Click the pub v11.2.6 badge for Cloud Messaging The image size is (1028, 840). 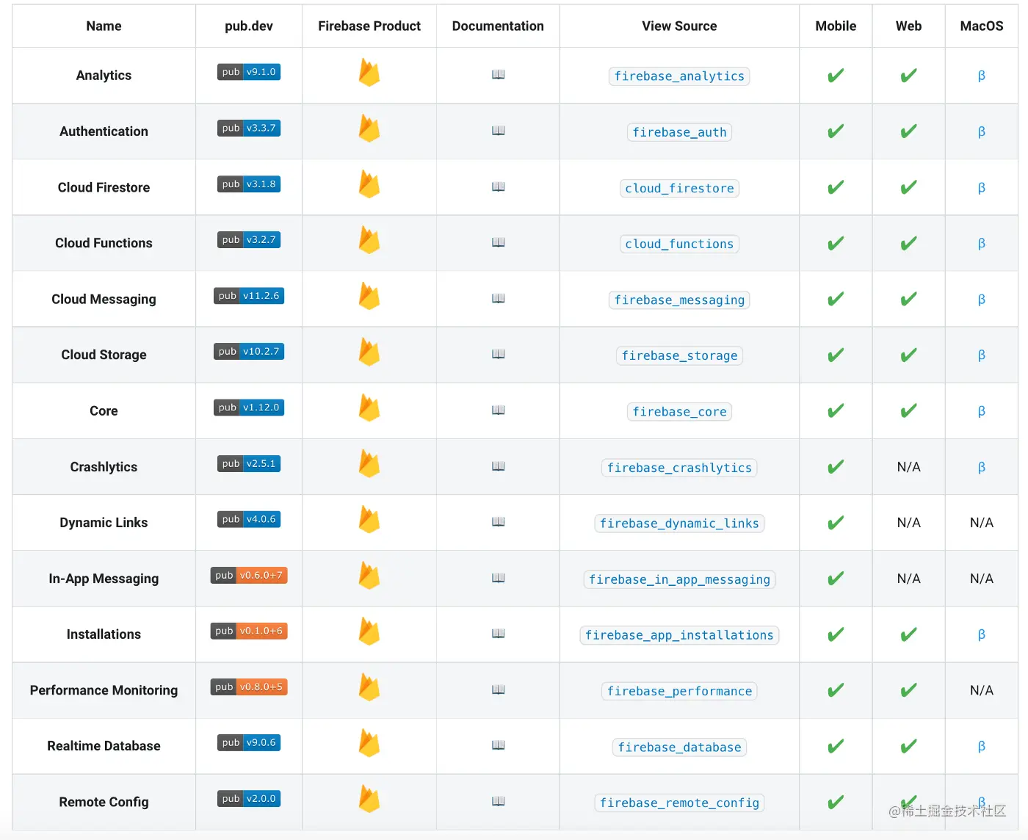click(x=249, y=296)
